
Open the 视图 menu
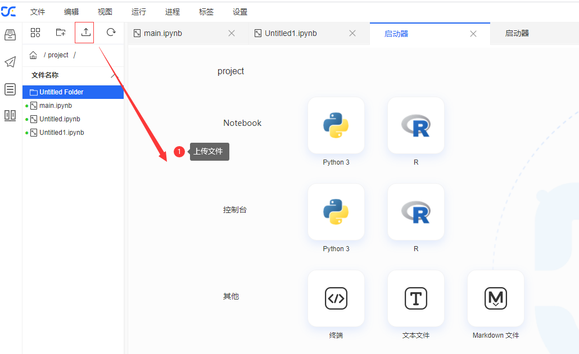105,12
